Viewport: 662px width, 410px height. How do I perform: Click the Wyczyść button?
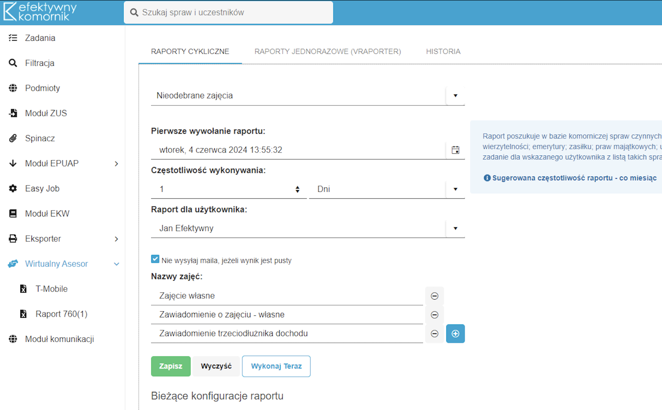click(x=216, y=366)
